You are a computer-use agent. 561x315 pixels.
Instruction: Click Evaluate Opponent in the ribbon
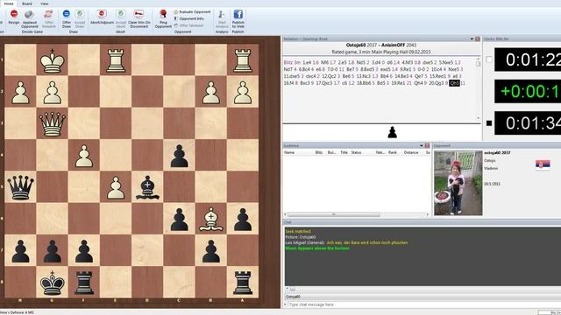click(x=193, y=11)
